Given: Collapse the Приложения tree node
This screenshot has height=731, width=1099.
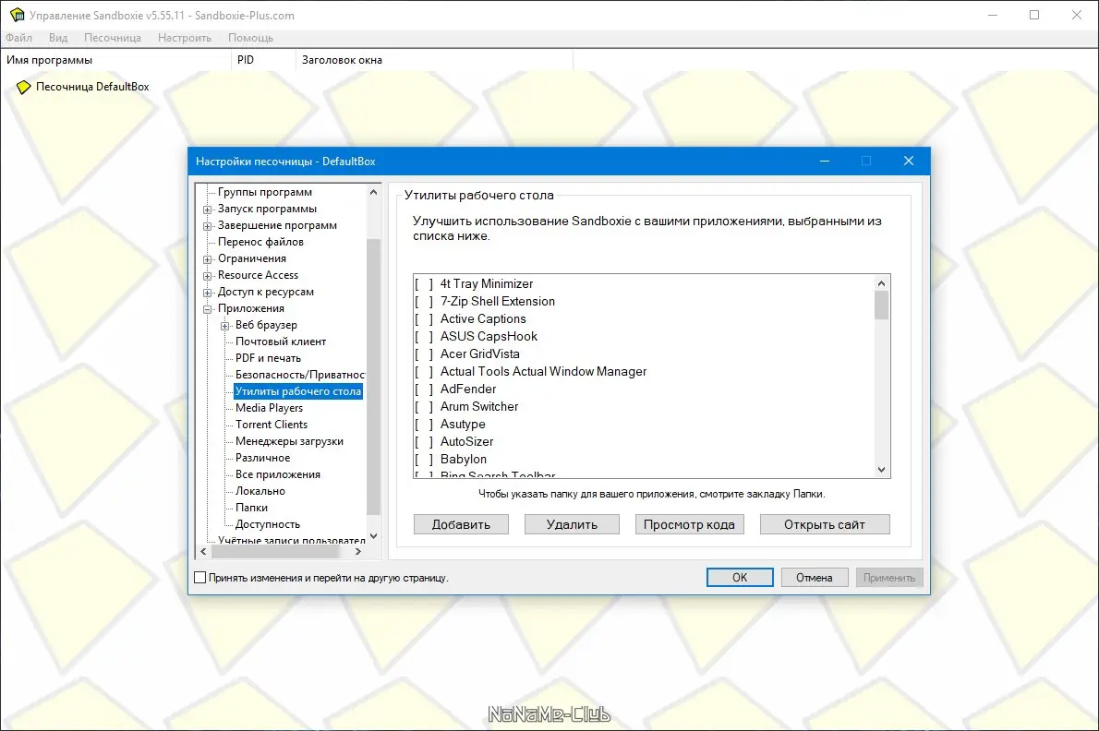Looking at the screenshot, I should (208, 309).
